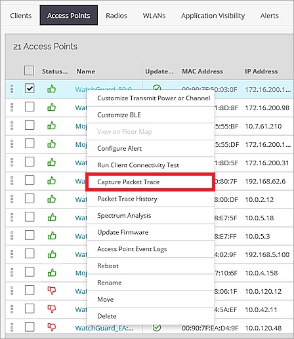
Task: Open the Application Visibility tab
Action: pyautogui.click(x=213, y=16)
